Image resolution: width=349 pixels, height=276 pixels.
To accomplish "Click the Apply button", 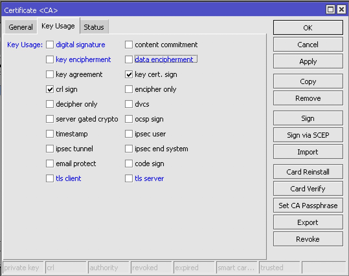I will click(x=308, y=61).
